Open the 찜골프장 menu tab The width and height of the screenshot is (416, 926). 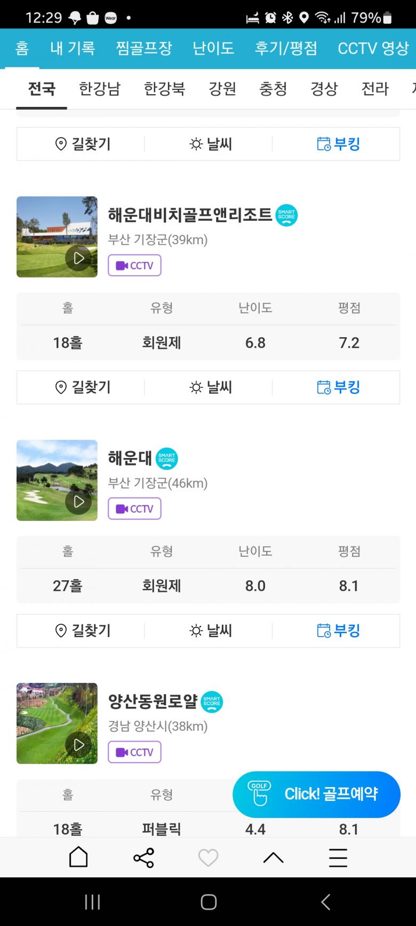(x=144, y=48)
